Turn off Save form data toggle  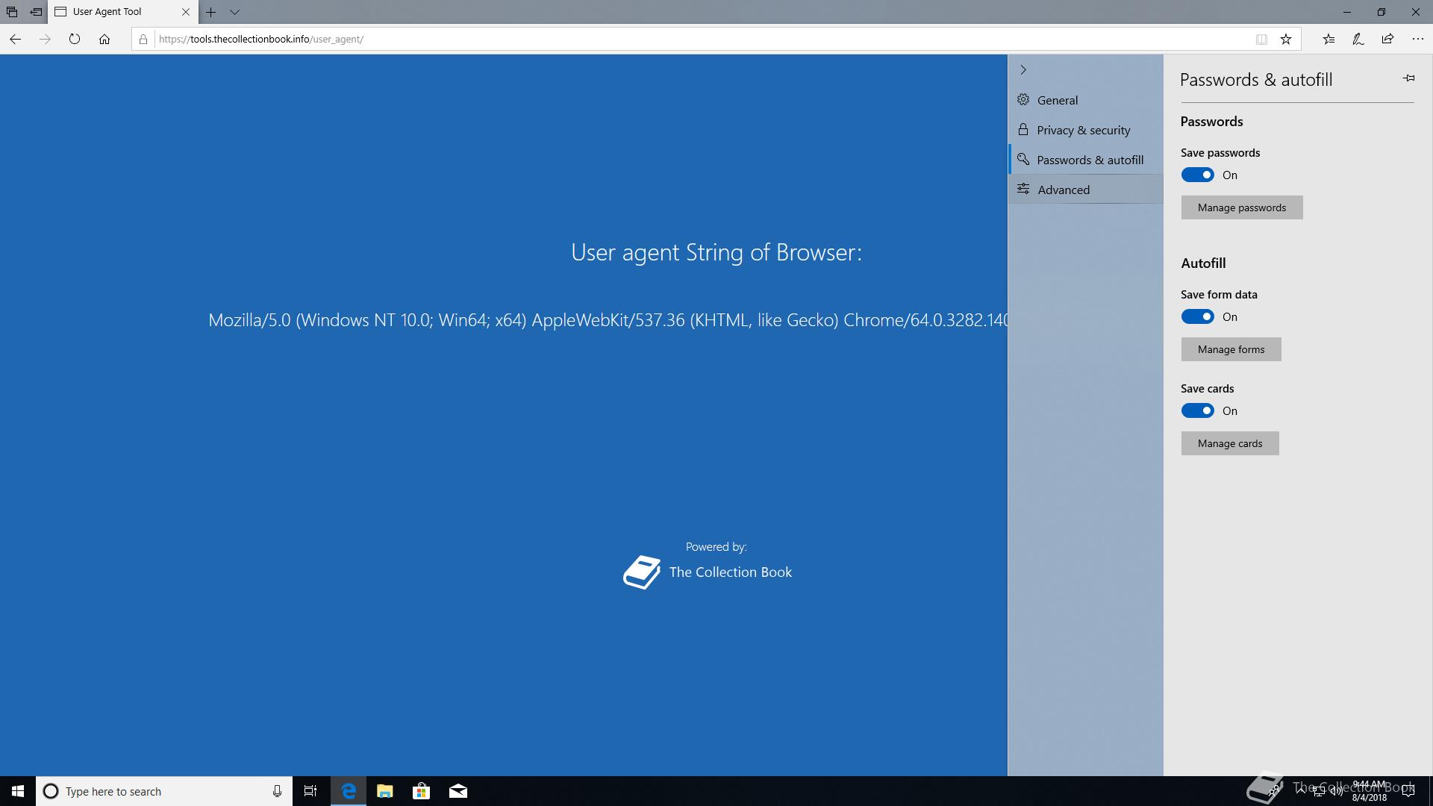(1197, 316)
